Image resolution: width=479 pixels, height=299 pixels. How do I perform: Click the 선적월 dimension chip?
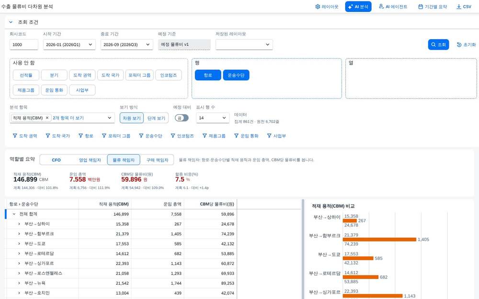pyautogui.click(x=26, y=75)
